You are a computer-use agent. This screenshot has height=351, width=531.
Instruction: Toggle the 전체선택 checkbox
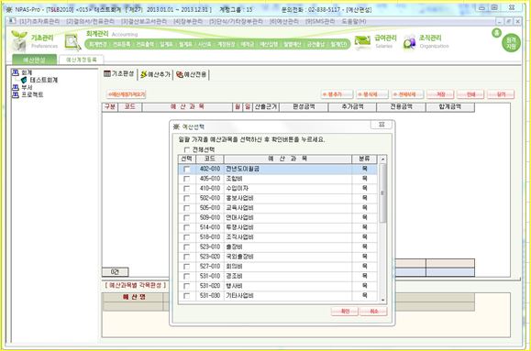186,149
